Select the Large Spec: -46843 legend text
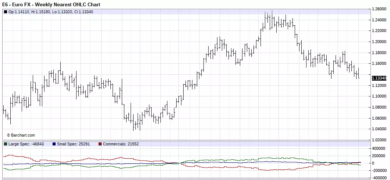Image resolution: width=390 pixels, height=180 pixels. tap(26, 144)
